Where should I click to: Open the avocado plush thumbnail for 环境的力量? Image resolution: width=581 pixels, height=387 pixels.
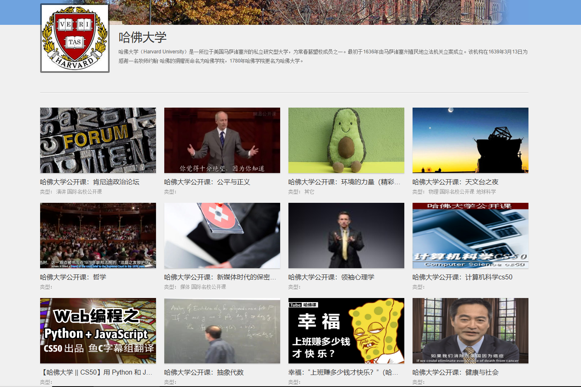[x=346, y=140]
